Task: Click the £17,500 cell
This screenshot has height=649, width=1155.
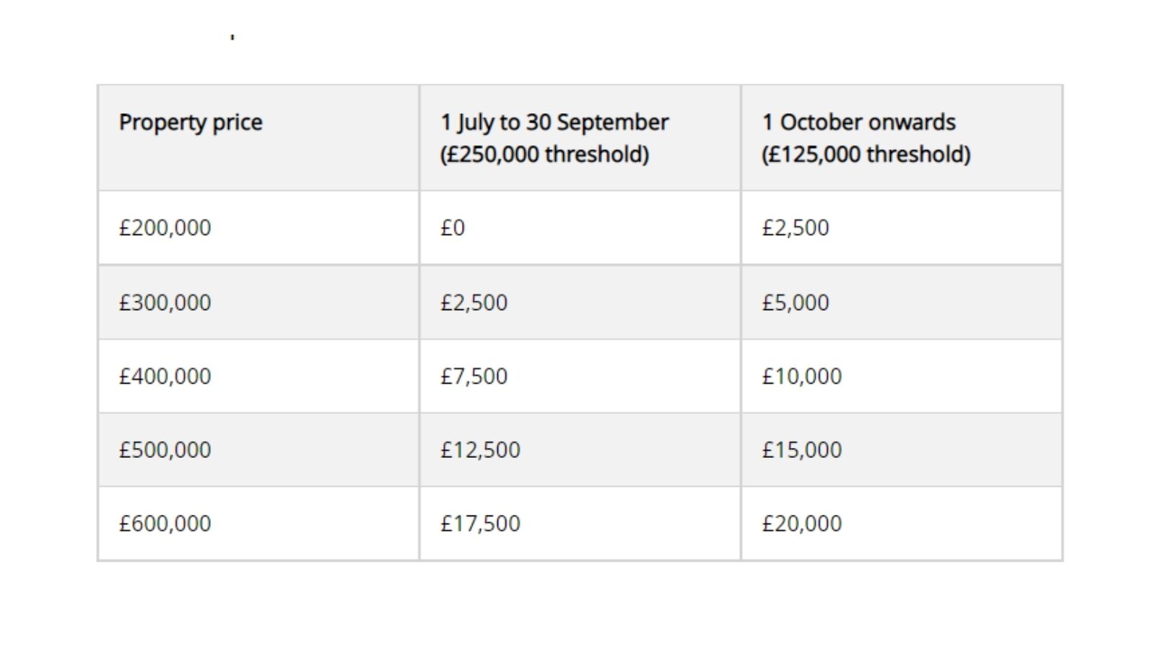Action: tap(580, 524)
